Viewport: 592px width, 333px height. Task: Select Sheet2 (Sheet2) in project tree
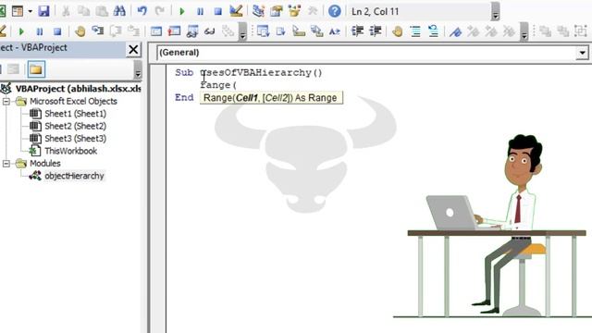click(75, 126)
